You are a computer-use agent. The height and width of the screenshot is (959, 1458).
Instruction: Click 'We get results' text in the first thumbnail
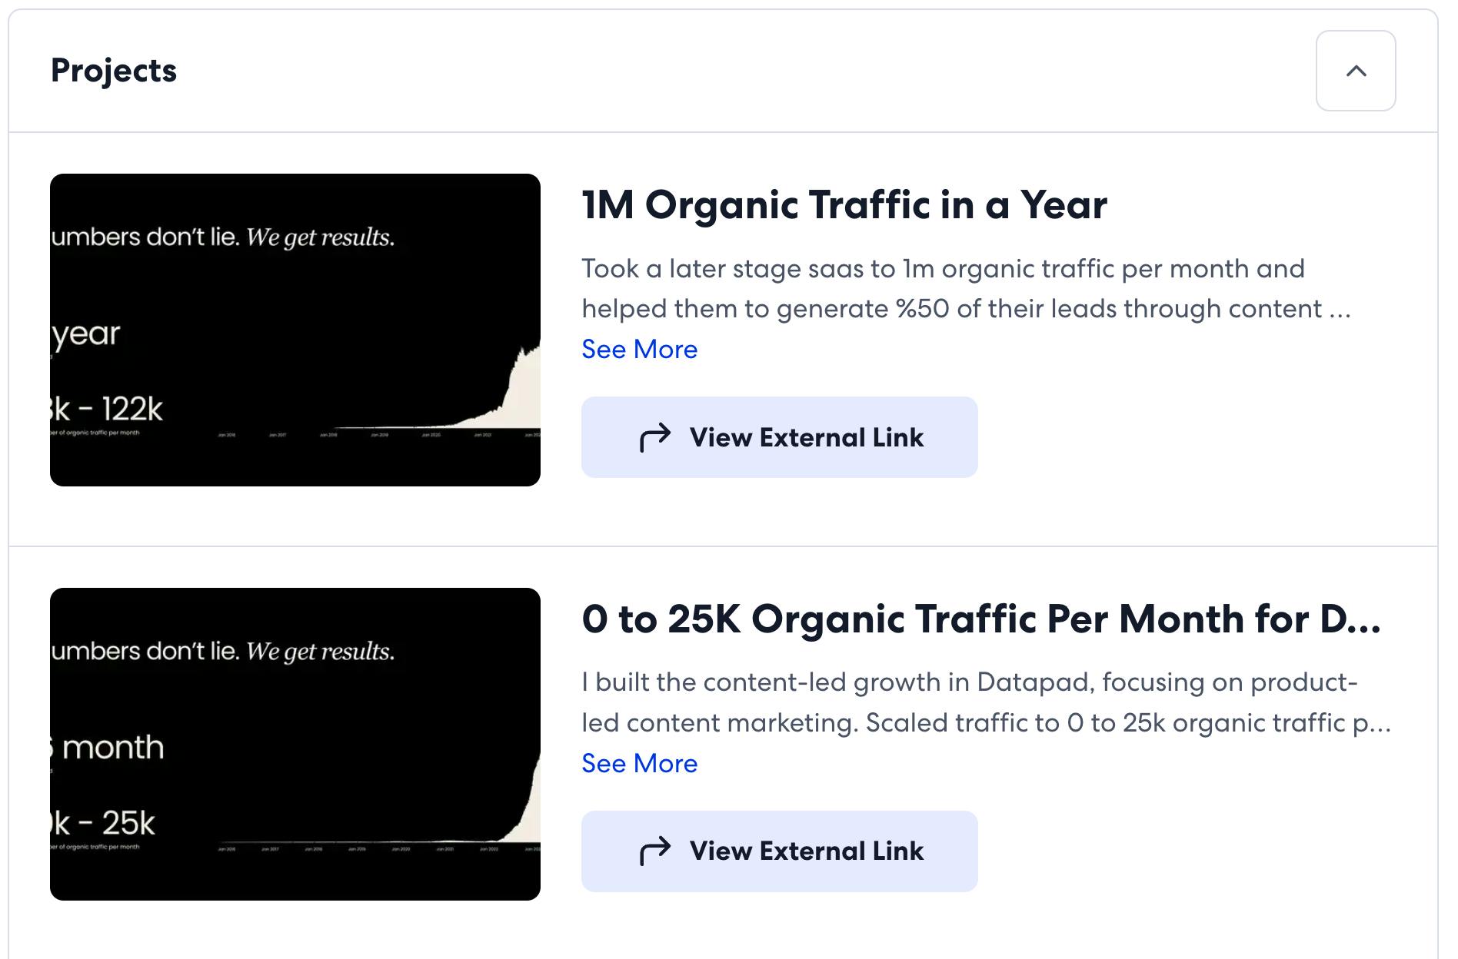coord(320,237)
